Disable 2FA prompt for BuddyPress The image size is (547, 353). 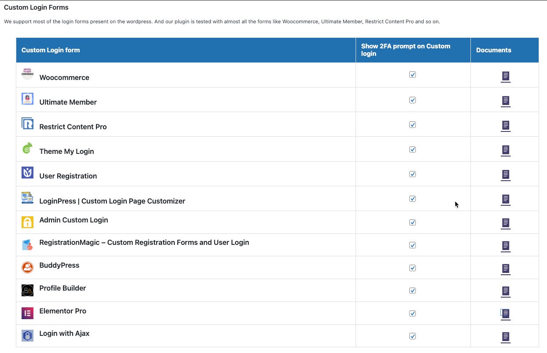[412, 268]
